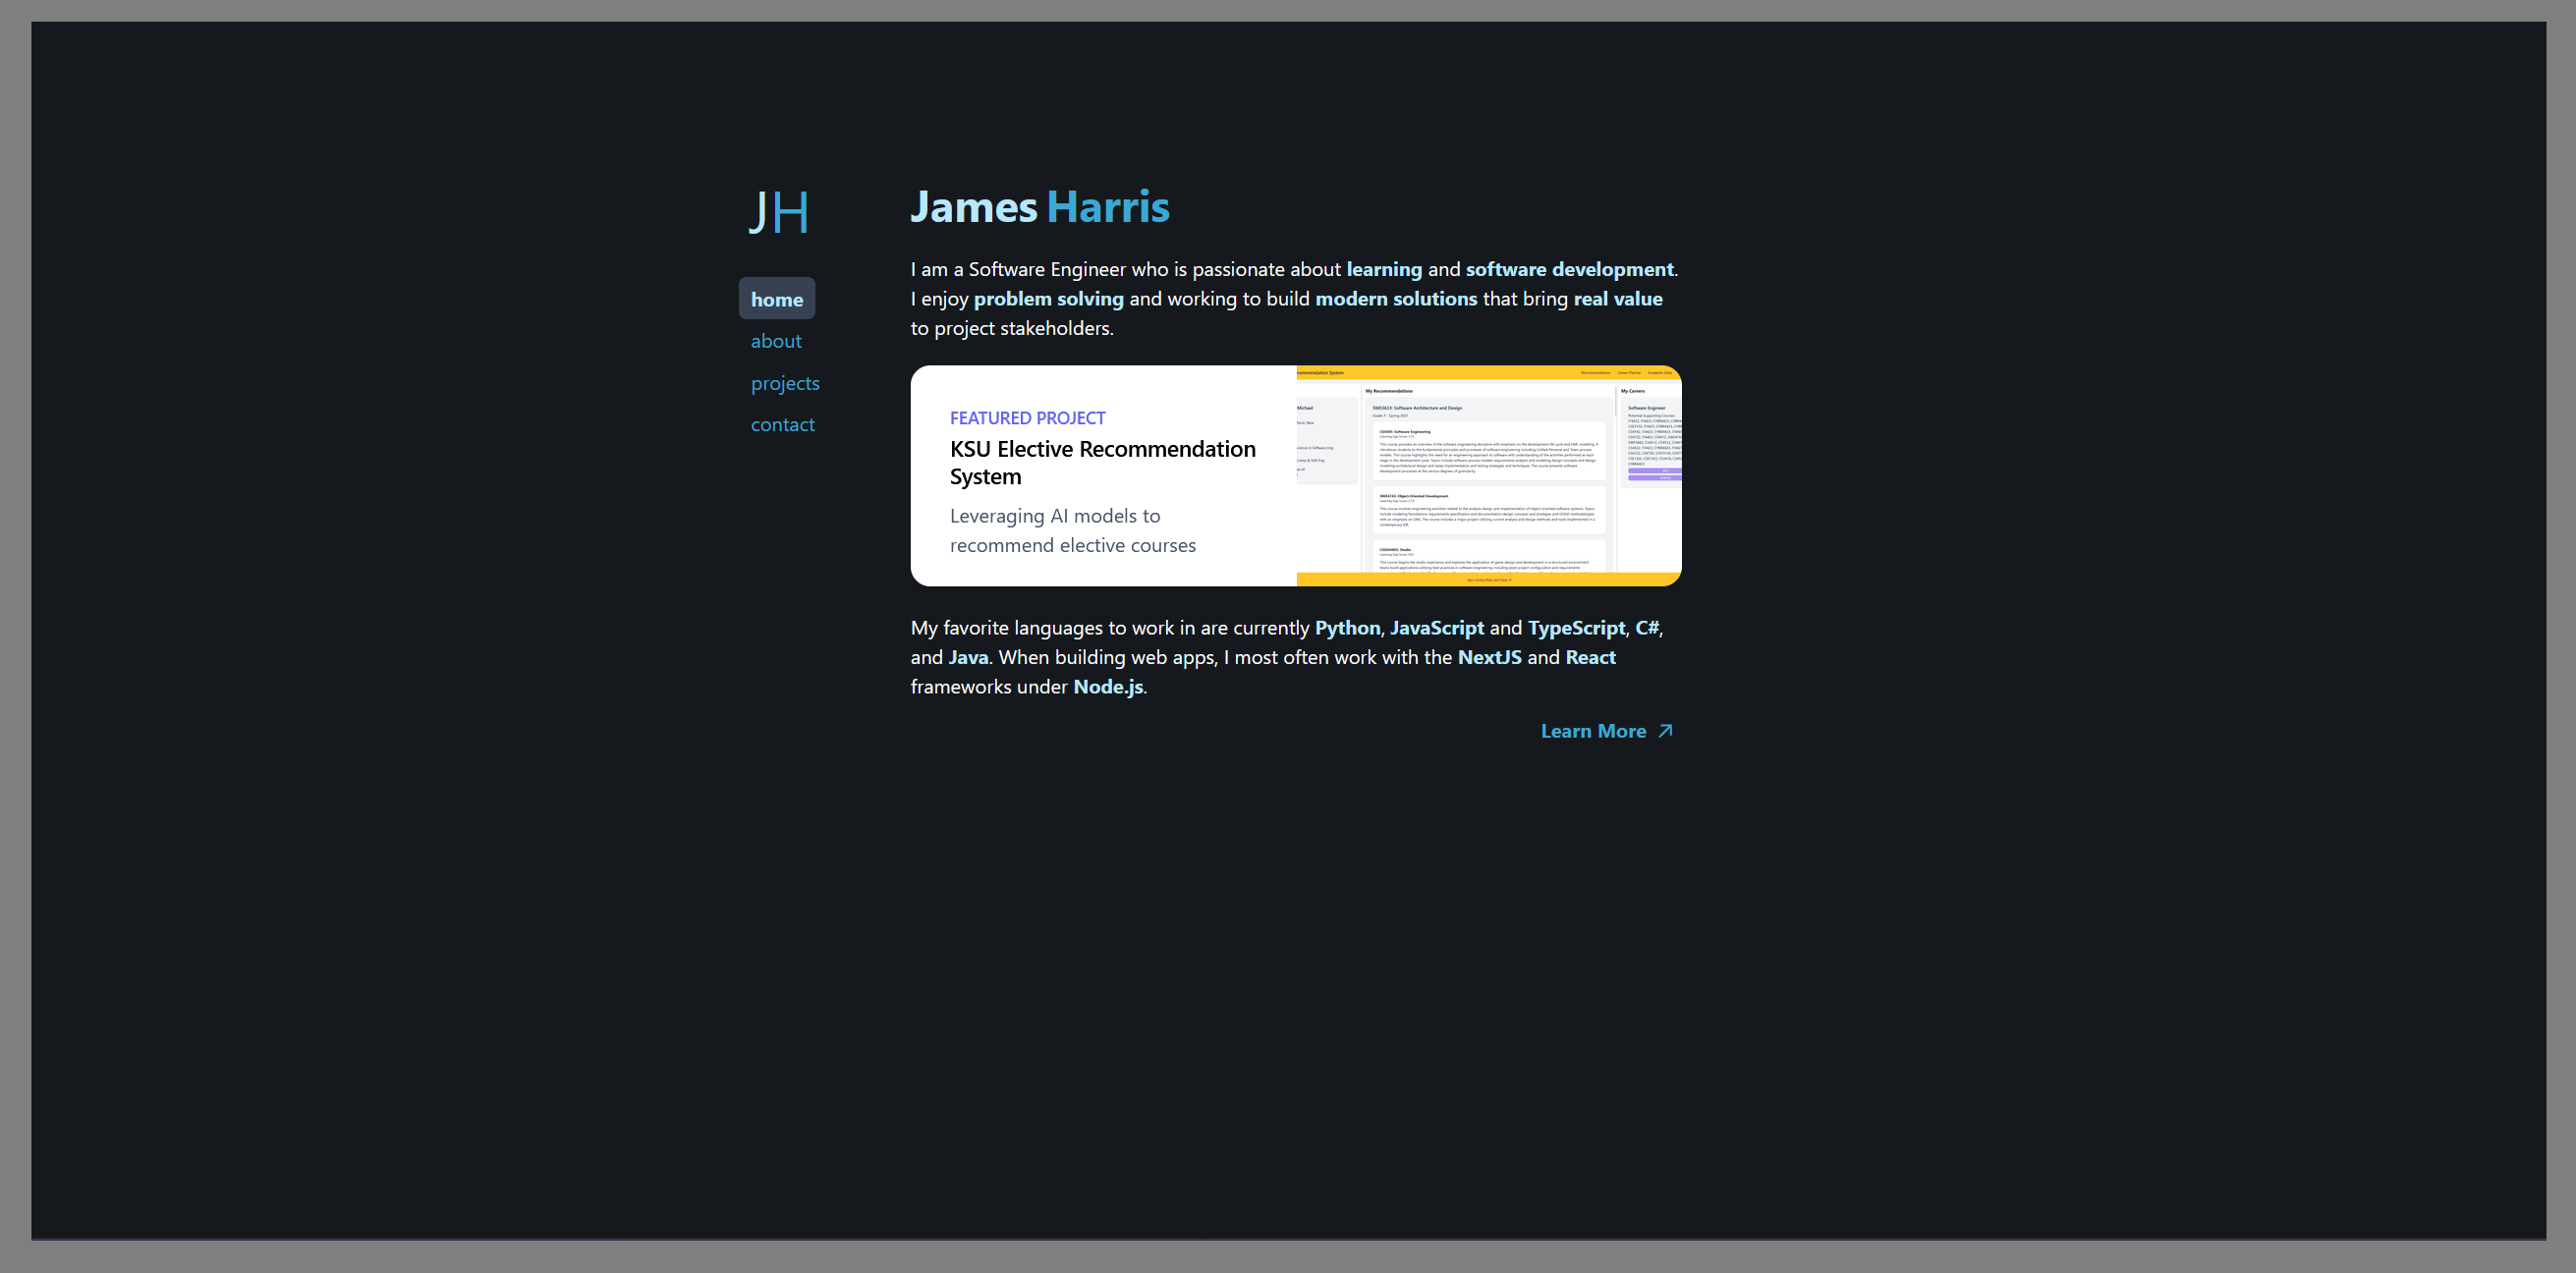Viewport: 2576px width, 1273px height.
Task: Click the 'Node.js' highlighted word
Action: [1108, 687]
